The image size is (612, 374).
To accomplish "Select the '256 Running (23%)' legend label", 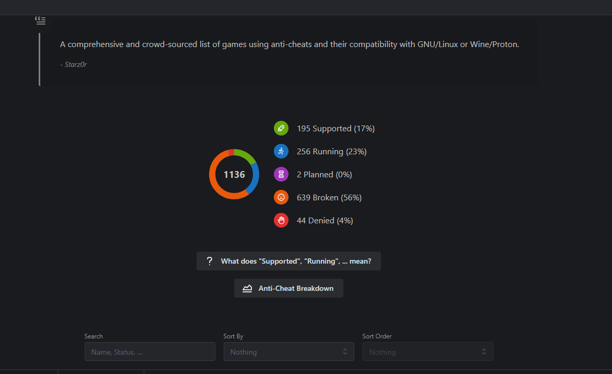I will [x=331, y=152].
